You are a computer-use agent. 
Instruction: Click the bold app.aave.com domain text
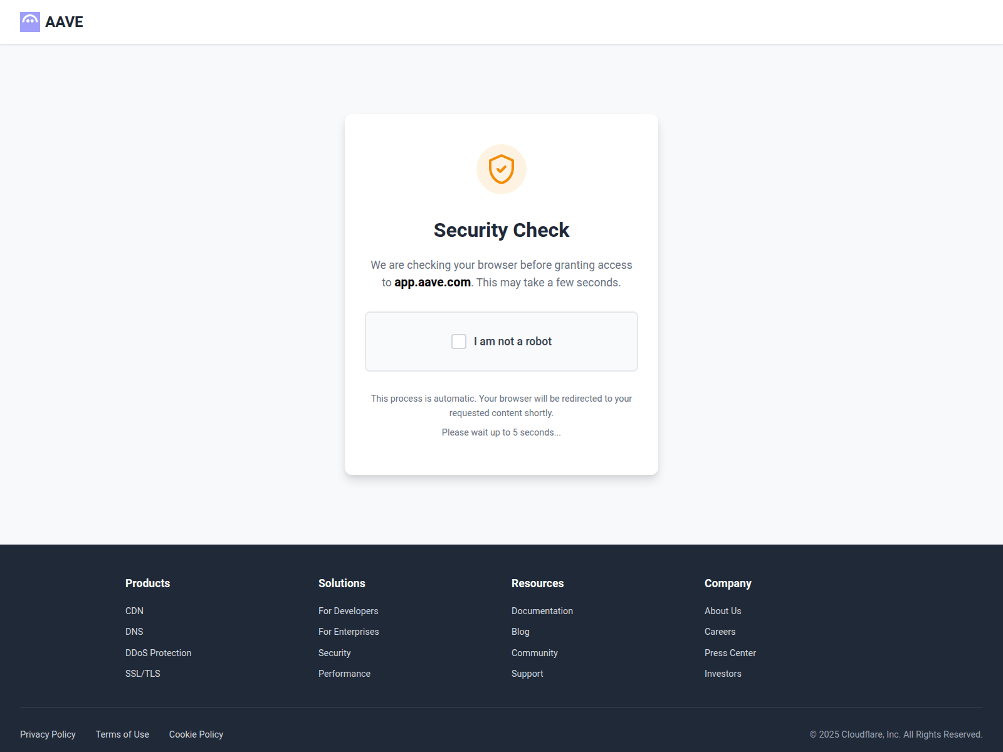click(x=433, y=283)
